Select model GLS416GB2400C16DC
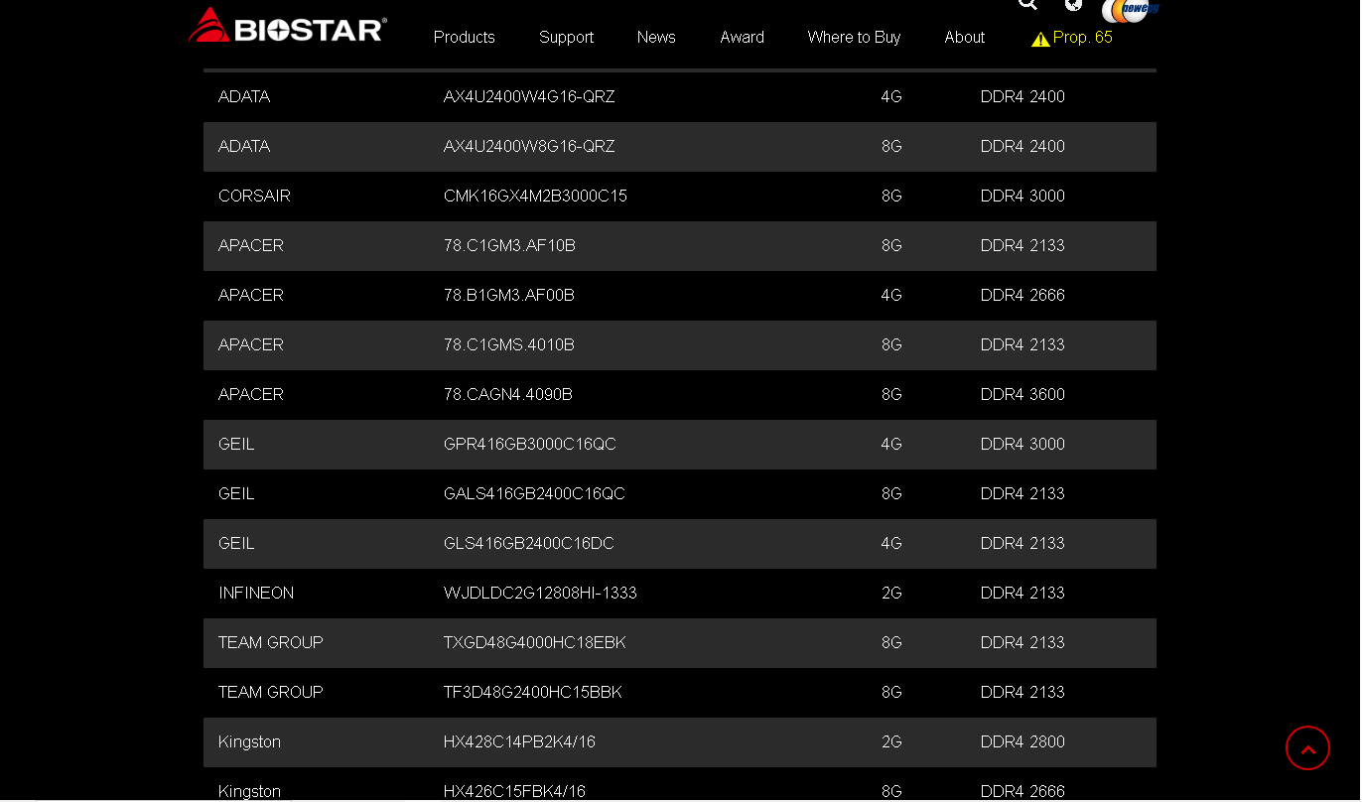 (x=529, y=543)
